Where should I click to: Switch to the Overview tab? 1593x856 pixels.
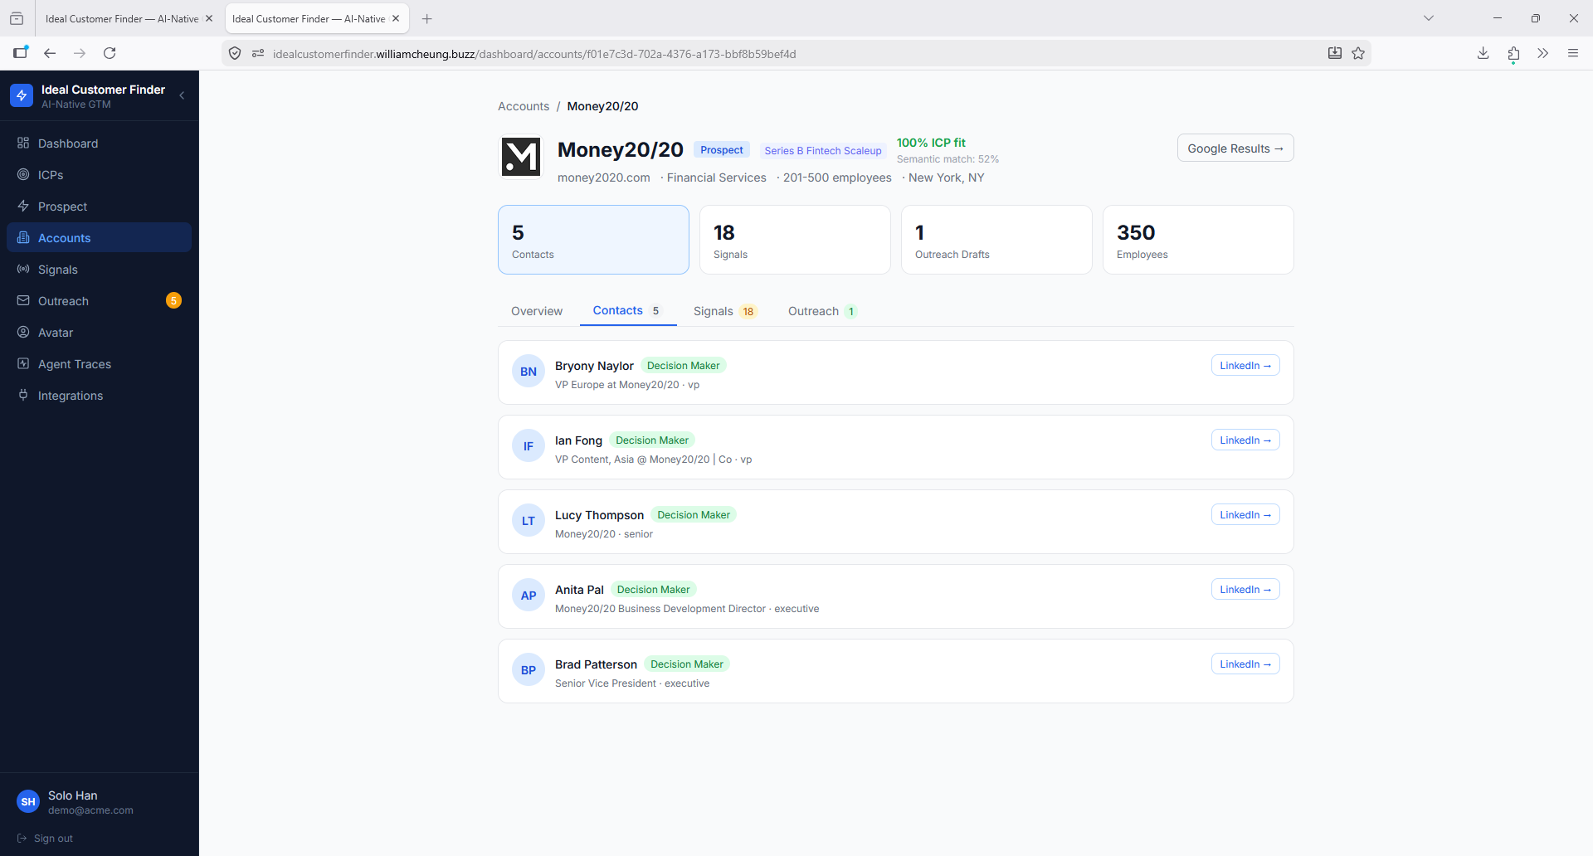[537, 311]
